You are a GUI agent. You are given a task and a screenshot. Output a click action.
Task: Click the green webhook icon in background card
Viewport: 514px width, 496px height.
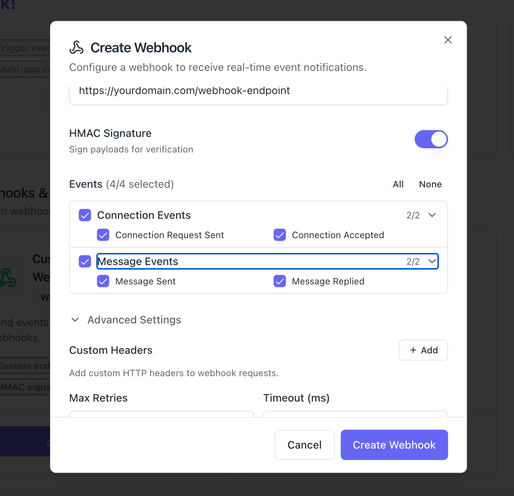(x=8, y=278)
